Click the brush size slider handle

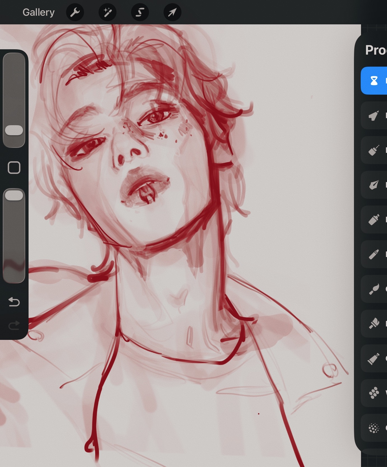click(14, 130)
